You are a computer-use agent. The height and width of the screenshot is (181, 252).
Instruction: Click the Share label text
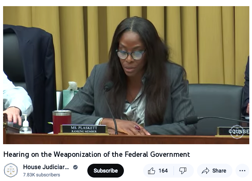[x=219, y=171]
